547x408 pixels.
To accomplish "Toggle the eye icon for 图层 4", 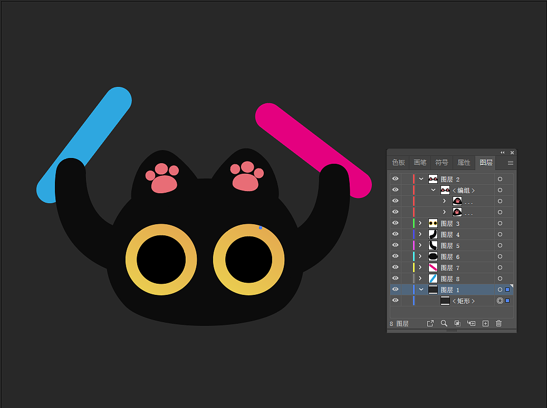I will pos(395,234).
